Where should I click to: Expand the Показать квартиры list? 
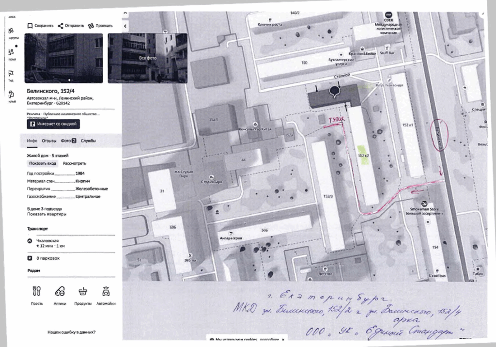(x=46, y=214)
